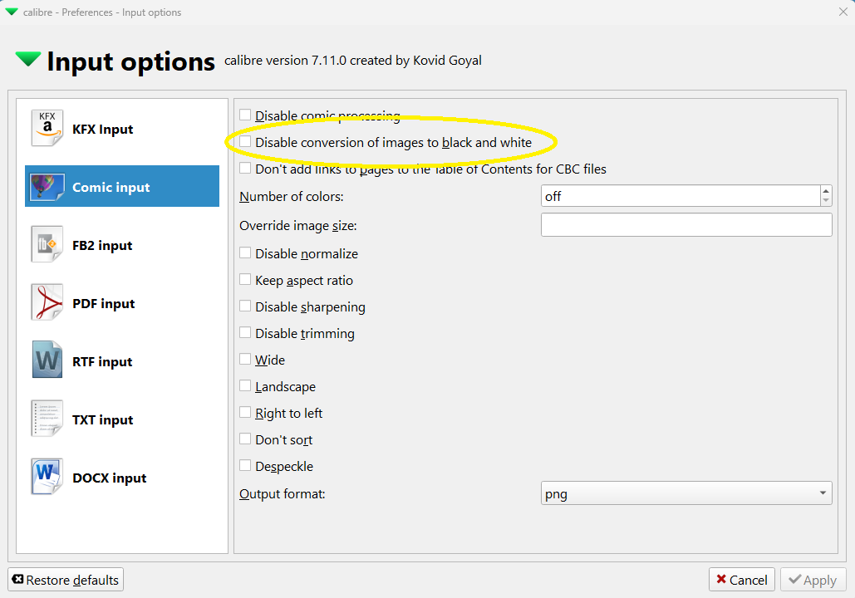Viewport: 855px width, 598px height.
Task: Increase the Number of colors spinner
Action: 825,192
